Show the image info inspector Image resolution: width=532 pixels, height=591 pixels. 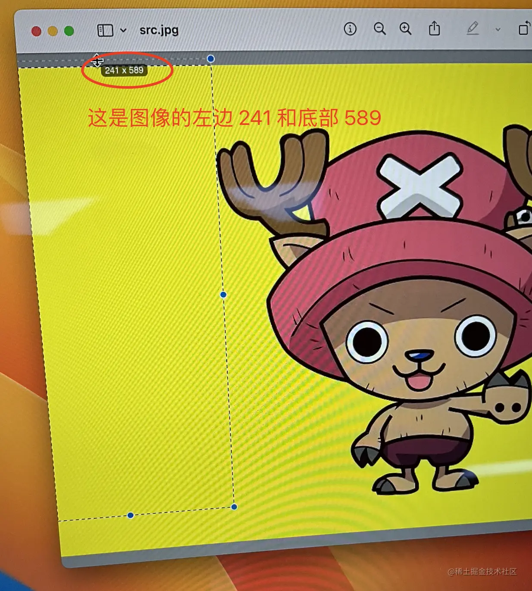tap(350, 29)
